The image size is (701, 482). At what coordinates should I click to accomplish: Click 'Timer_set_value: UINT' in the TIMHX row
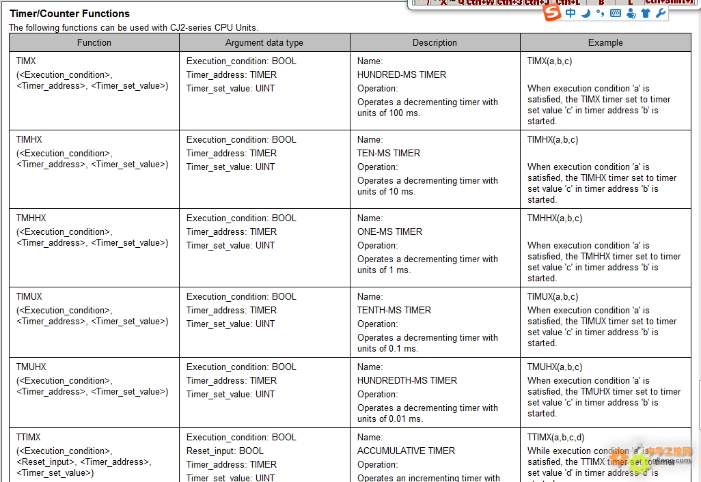[231, 167]
